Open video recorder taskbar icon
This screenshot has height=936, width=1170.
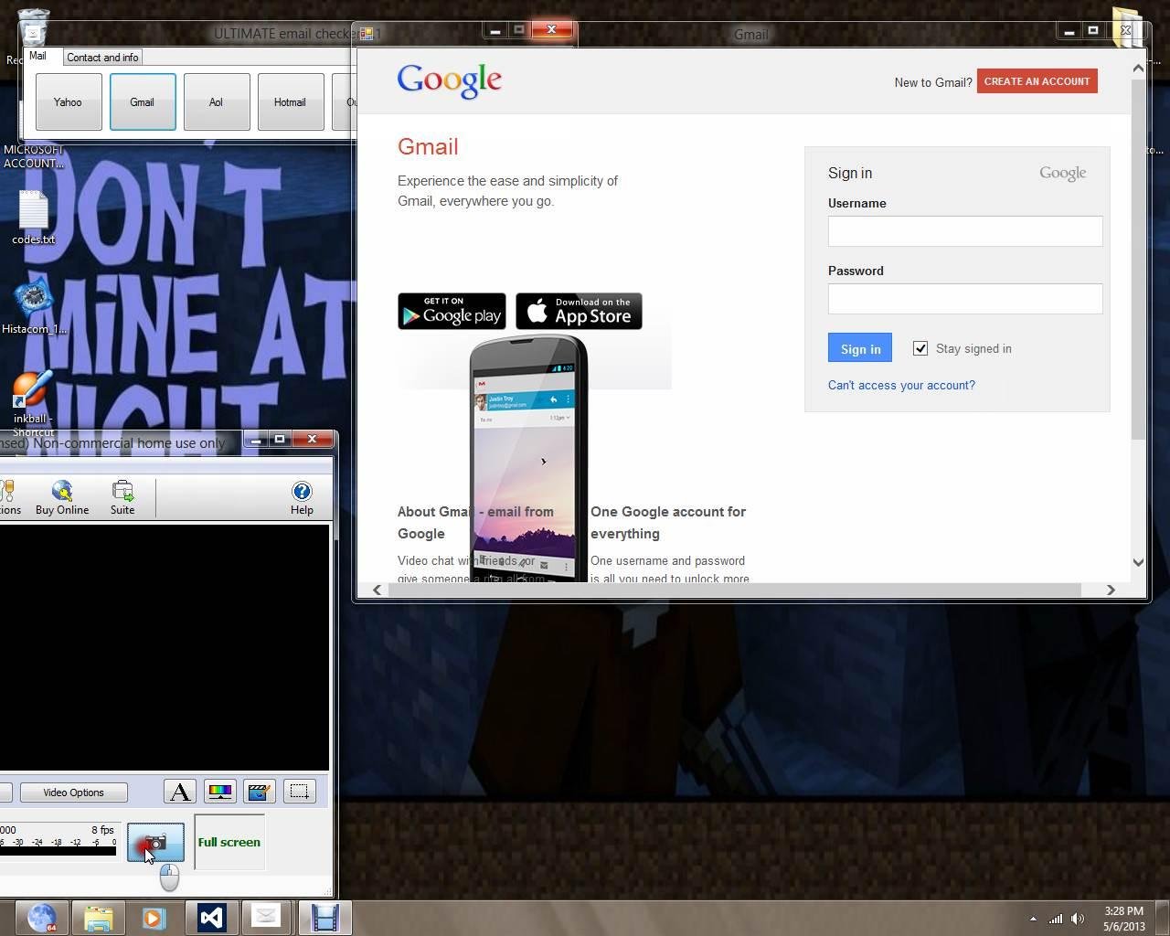(x=324, y=917)
